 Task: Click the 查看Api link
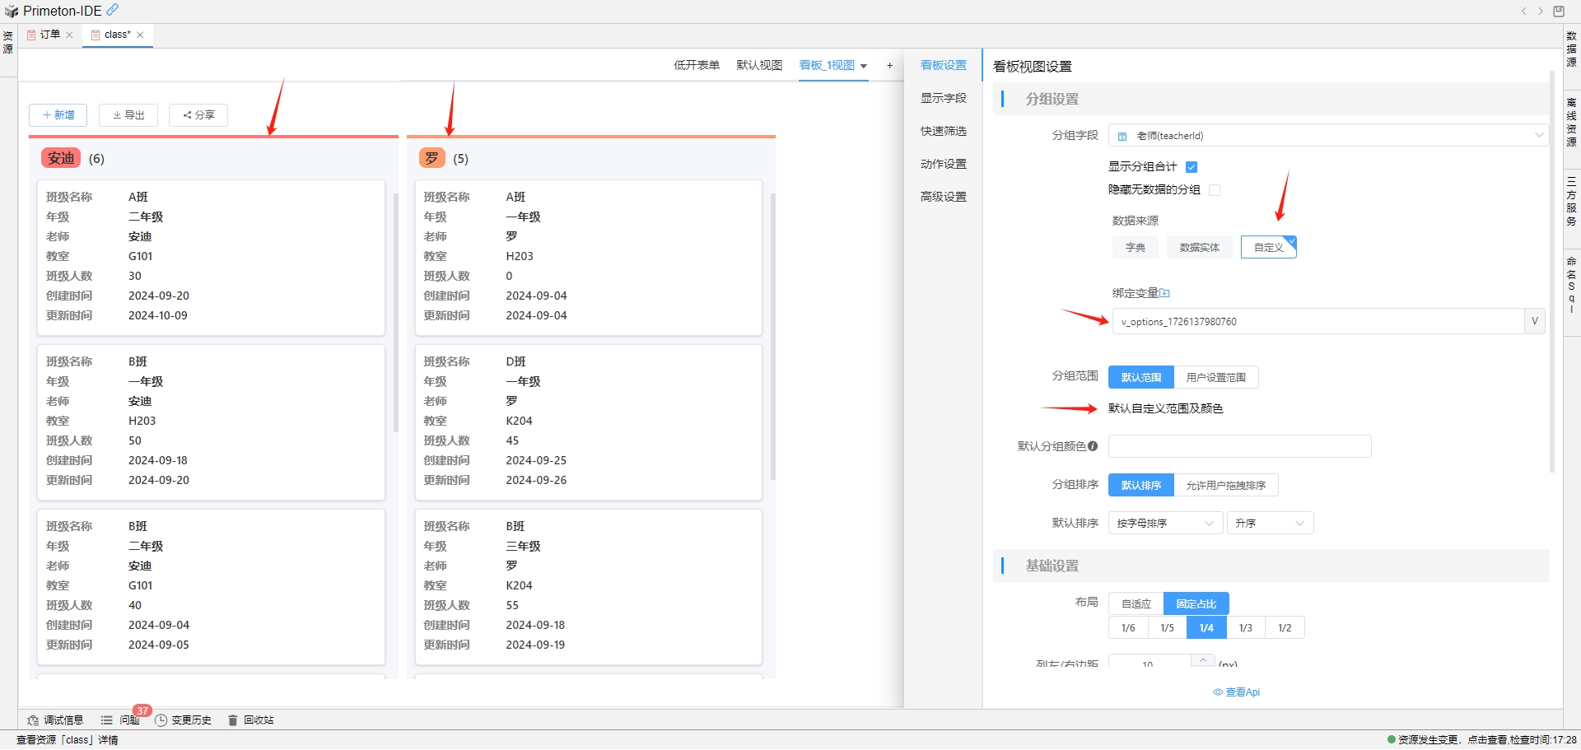pyautogui.click(x=1237, y=692)
